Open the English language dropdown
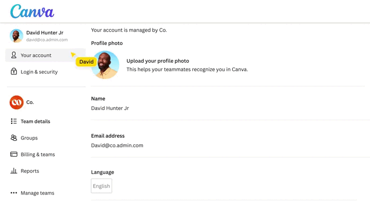Screen dimensions: 370x208 pos(101,186)
